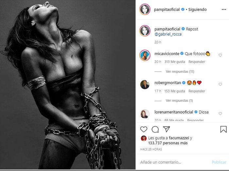The height and width of the screenshot is (171, 229).
Task: Like the post with the heart icon
Action: [x=144, y=129]
